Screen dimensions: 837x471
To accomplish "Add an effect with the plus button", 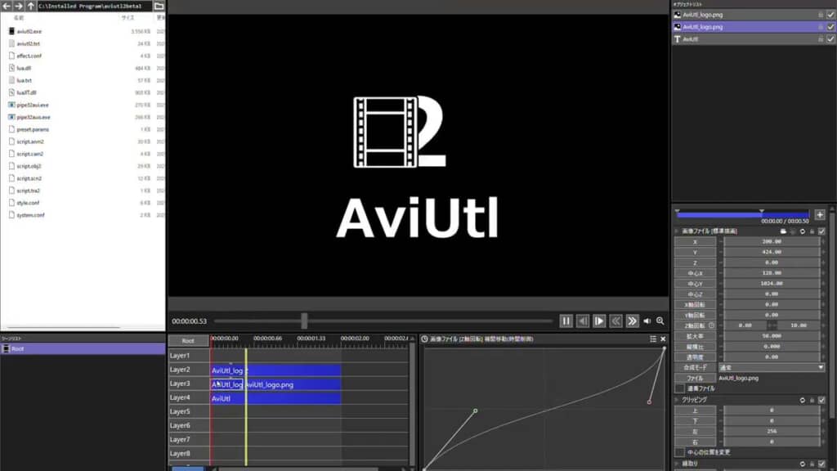I will [821, 215].
